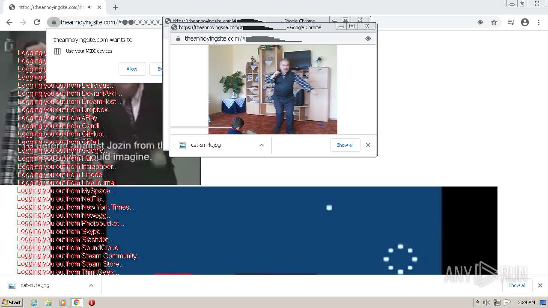Open the cat-smirk.jpg download
The height and width of the screenshot is (308, 548).
206,145
